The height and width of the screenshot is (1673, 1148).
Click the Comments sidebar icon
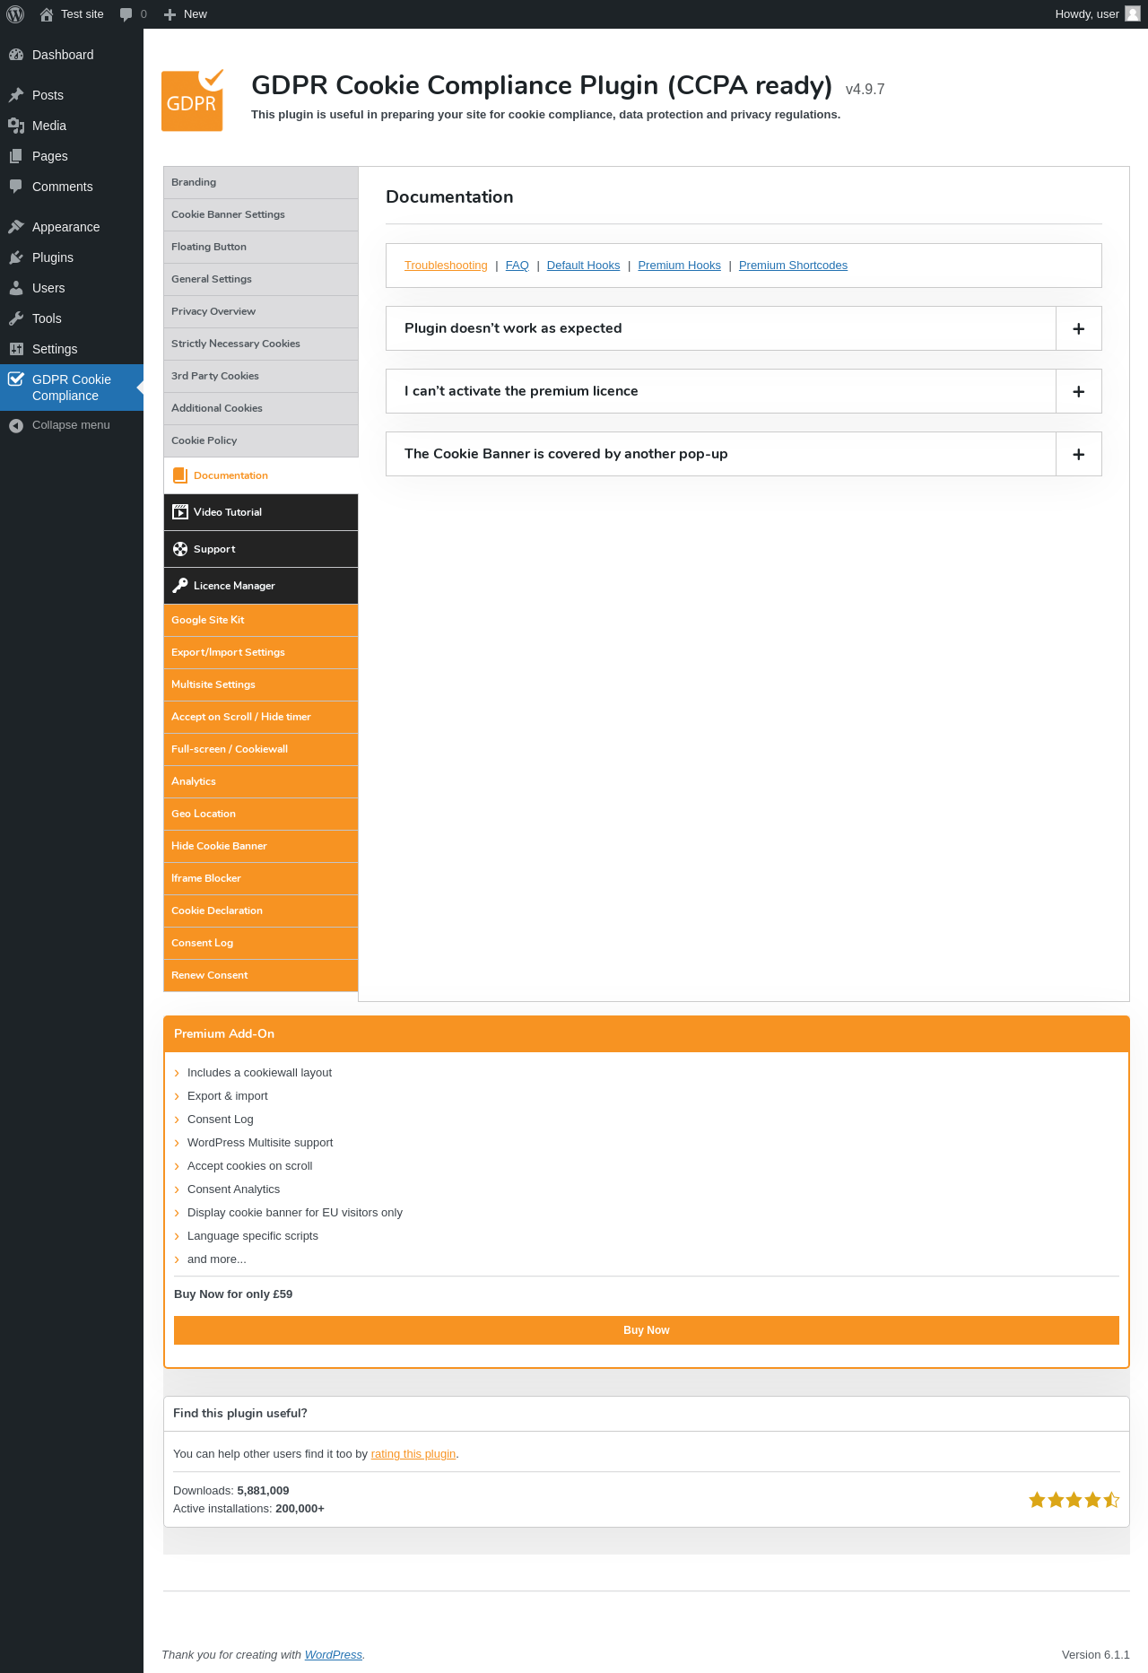(16, 187)
